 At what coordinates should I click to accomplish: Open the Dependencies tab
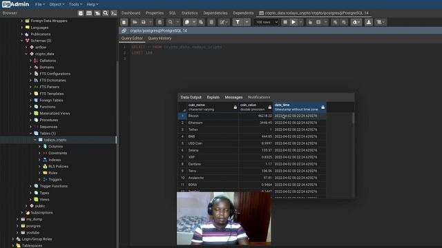(215, 13)
